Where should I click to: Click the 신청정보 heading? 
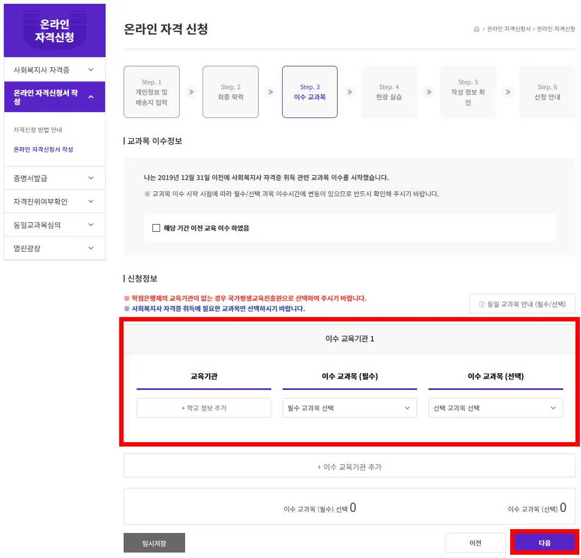click(x=142, y=278)
